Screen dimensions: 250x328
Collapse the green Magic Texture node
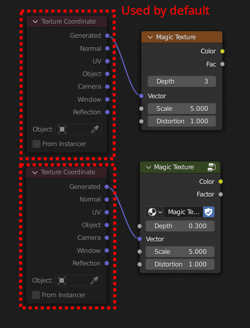148,167
